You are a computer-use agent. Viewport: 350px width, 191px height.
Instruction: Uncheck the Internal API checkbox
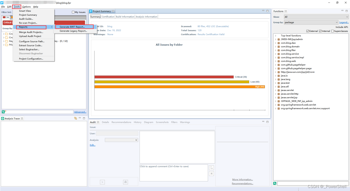[x=320, y=31]
